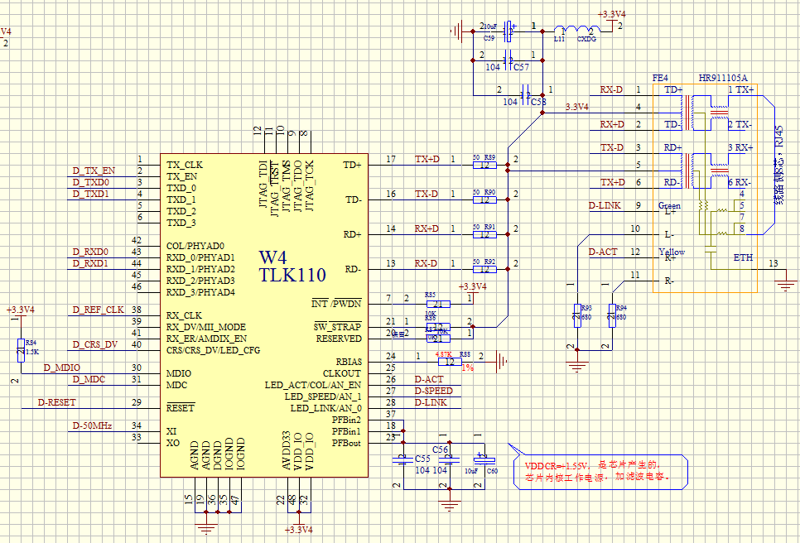Select resistor R93 below the L- pin
Image resolution: width=800 pixels, height=543 pixels.
coord(577,315)
